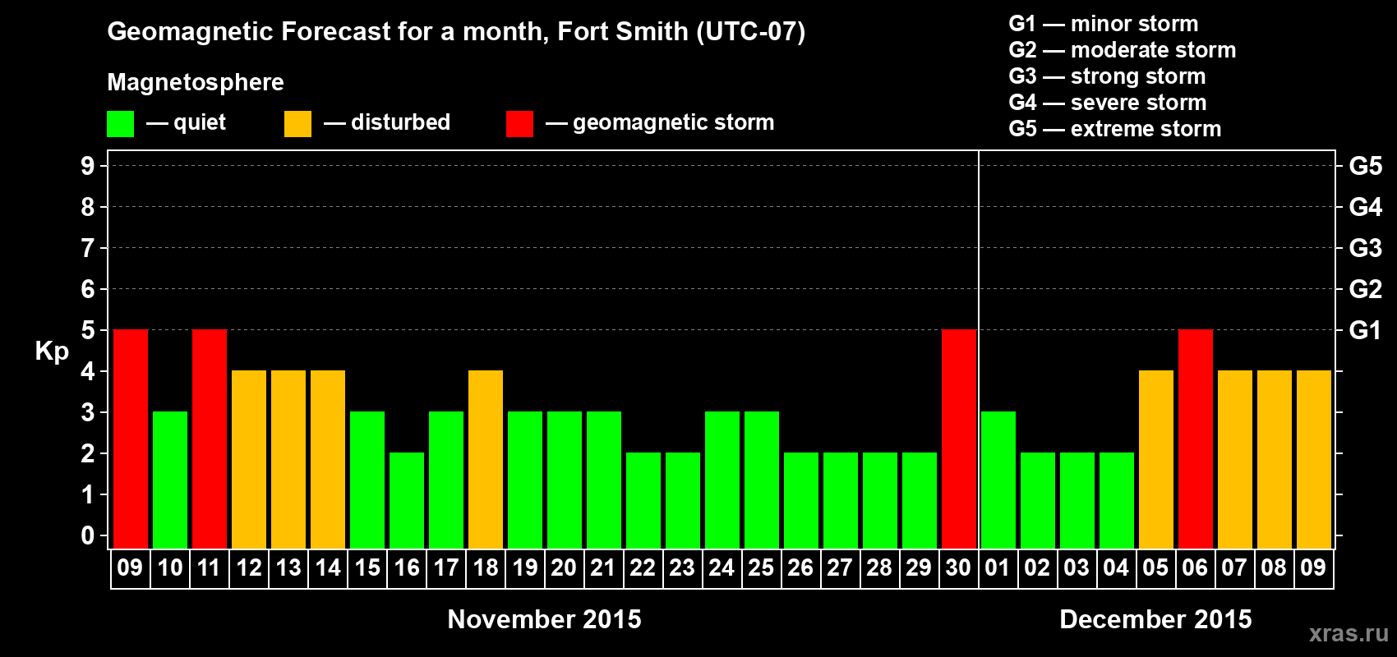
Task: Select the green bar for November 10
Action: [170, 480]
